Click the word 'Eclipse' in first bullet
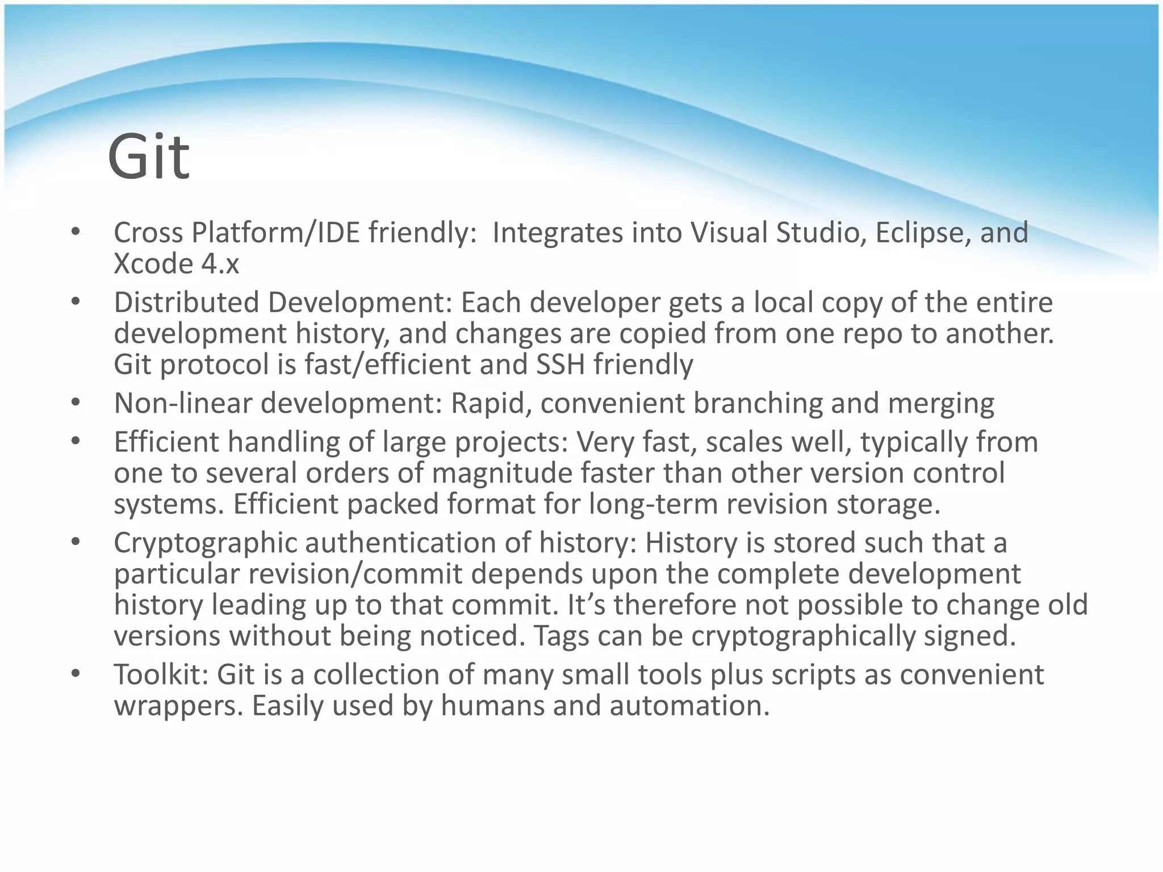Image resolution: width=1163 pixels, height=872 pixels. click(x=919, y=233)
